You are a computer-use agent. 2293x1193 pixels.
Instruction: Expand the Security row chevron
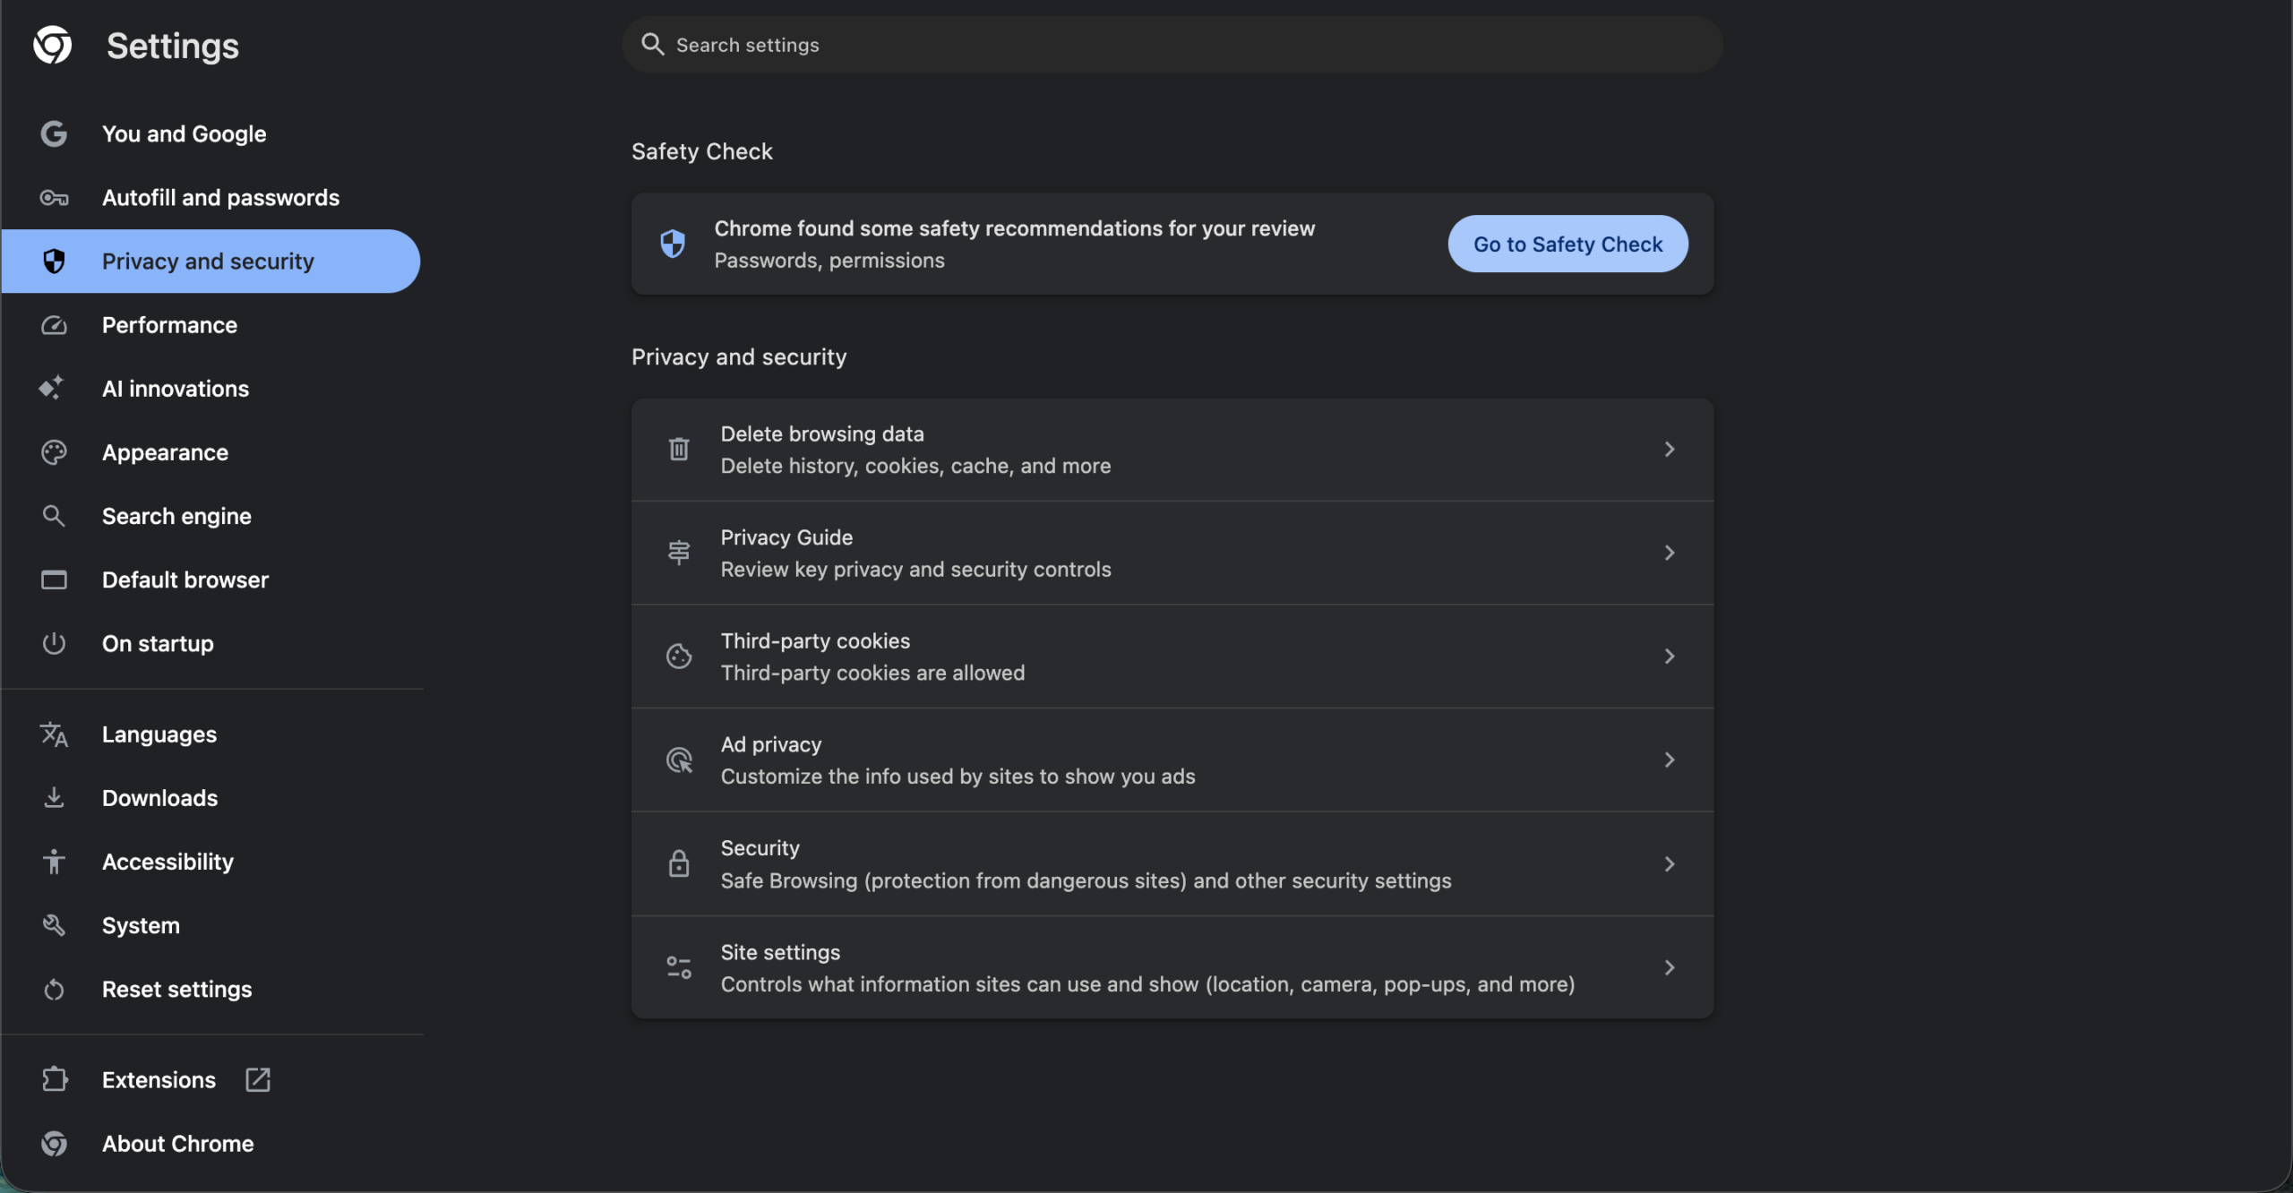click(x=1669, y=863)
